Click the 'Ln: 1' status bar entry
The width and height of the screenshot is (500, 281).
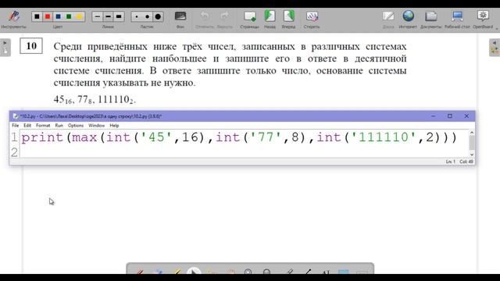coord(451,162)
